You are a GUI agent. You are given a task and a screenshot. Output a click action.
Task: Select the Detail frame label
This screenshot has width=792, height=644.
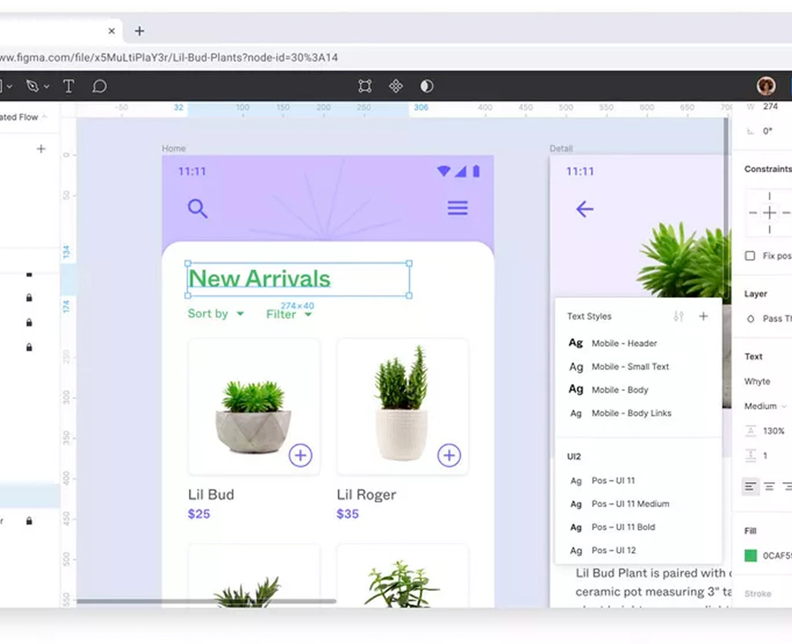(561, 148)
